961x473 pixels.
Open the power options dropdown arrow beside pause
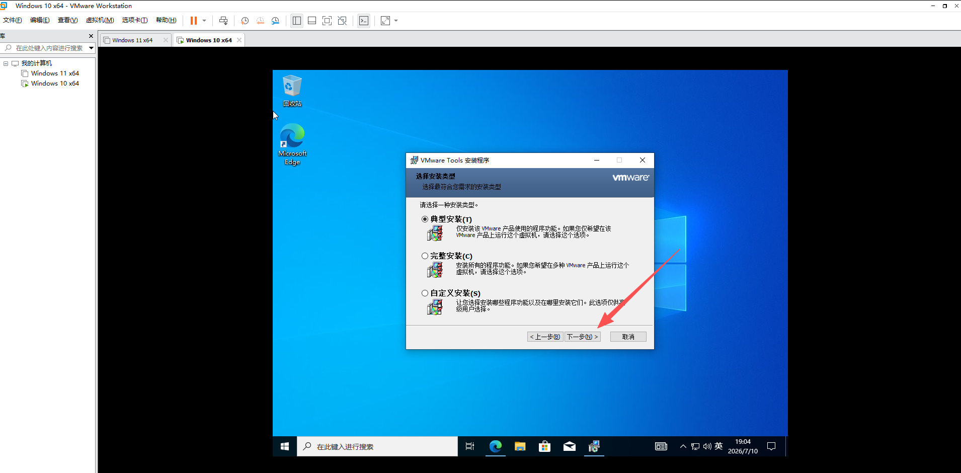[204, 21]
